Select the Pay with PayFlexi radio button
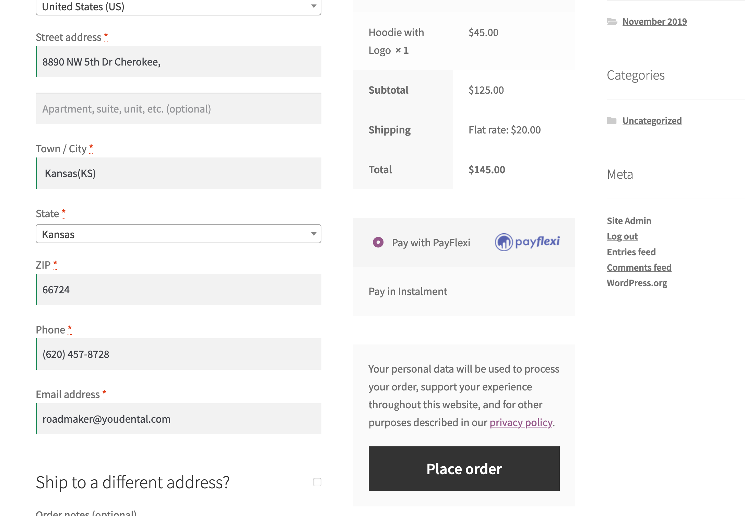 tap(378, 242)
